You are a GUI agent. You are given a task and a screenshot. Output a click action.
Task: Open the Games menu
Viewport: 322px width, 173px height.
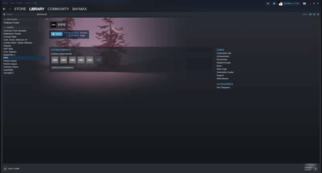click(x=28, y=3)
